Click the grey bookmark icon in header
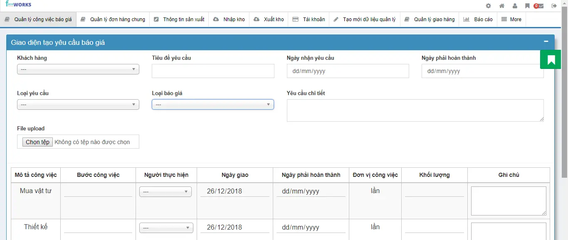 527,6
